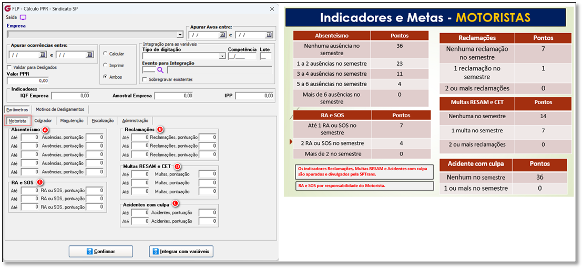Image resolution: width=583 pixels, height=269 pixels.
Task: Toggle Sobregravar existentes checkbox
Action: click(x=146, y=79)
